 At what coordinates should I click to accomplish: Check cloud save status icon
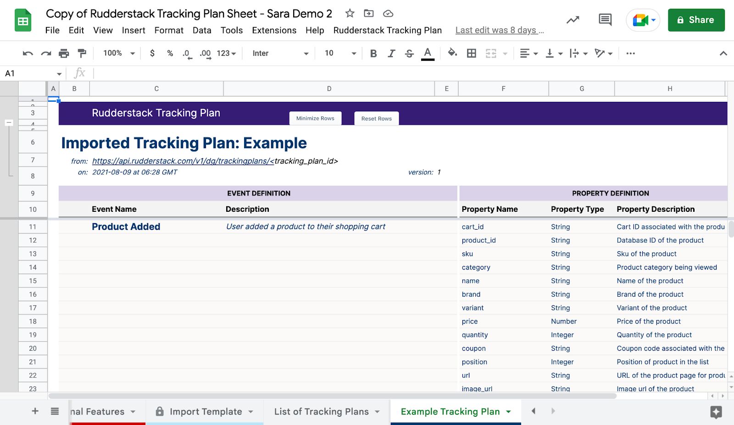[x=388, y=14]
